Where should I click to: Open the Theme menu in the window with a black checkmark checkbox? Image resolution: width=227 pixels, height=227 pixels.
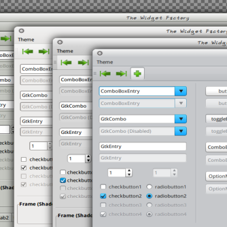(26, 40)
